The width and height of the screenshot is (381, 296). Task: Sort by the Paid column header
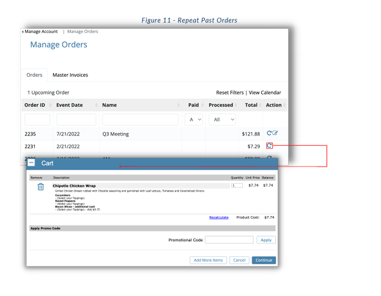194,105
